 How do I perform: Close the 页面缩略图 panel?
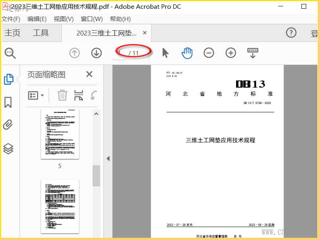point(89,74)
